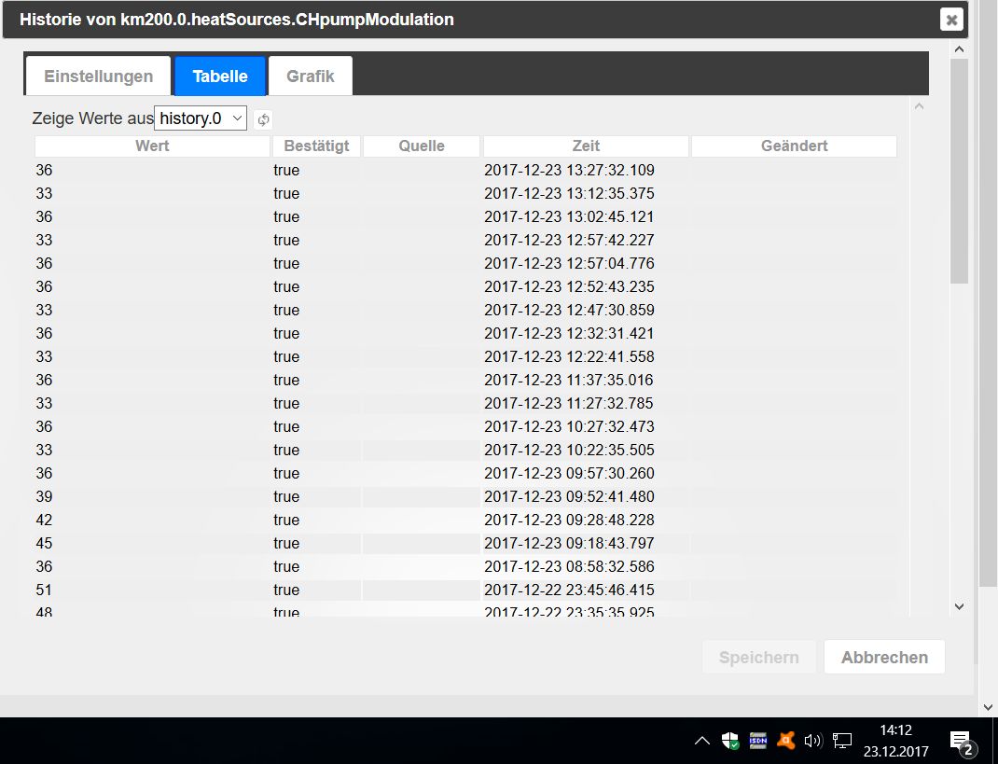Image resolution: width=998 pixels, height=764 pixels.
Task: Select timestamp 2017-12-23 09:52:41.480
Action: [x=569, y=496]
